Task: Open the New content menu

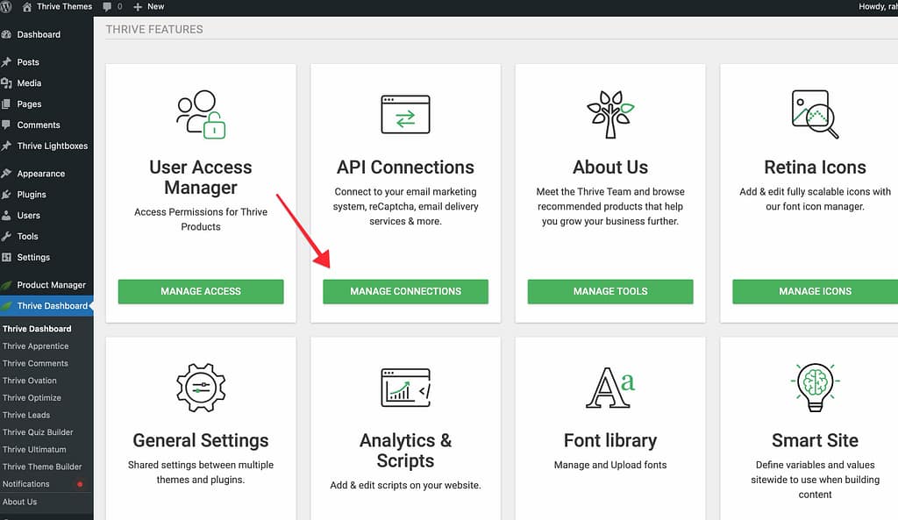Action: point(149,6)
